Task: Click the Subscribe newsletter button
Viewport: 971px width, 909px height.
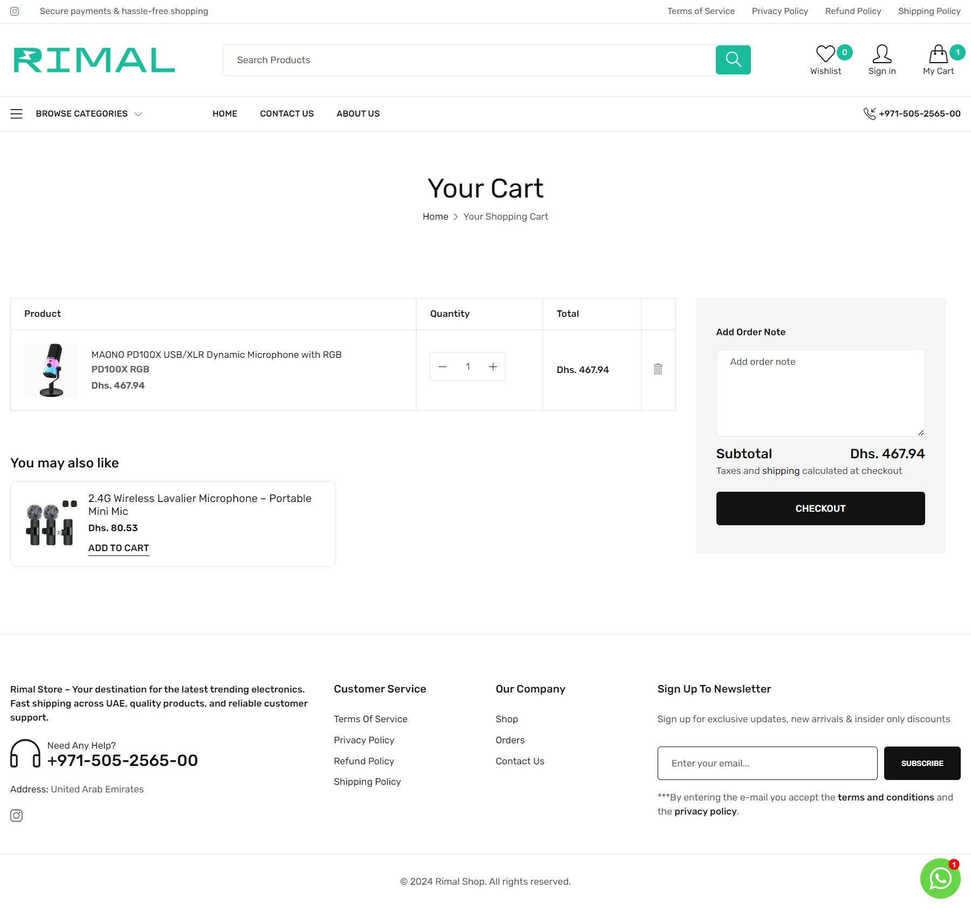Action: 922,763
